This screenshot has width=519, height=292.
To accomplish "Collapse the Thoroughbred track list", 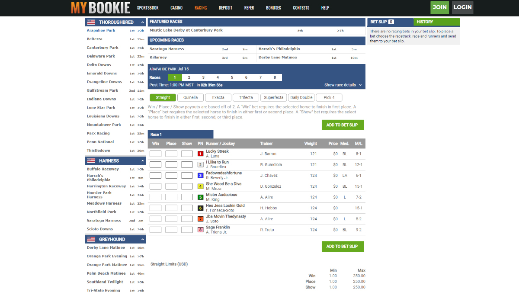I will (x=142, y=22).
